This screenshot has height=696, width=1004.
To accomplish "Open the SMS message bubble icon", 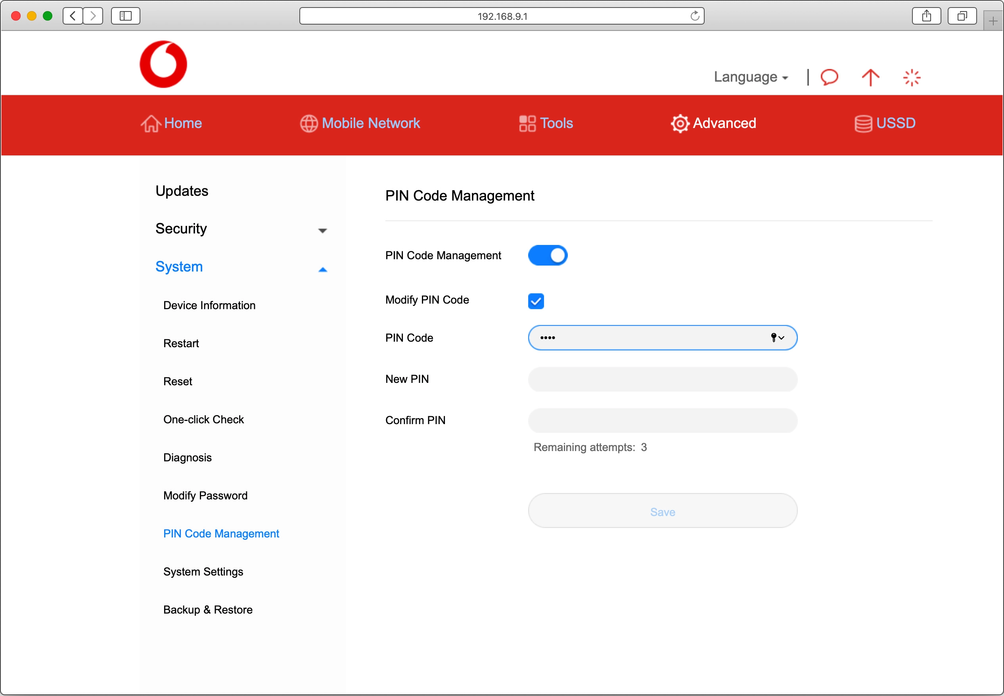I will click(829, 77).
